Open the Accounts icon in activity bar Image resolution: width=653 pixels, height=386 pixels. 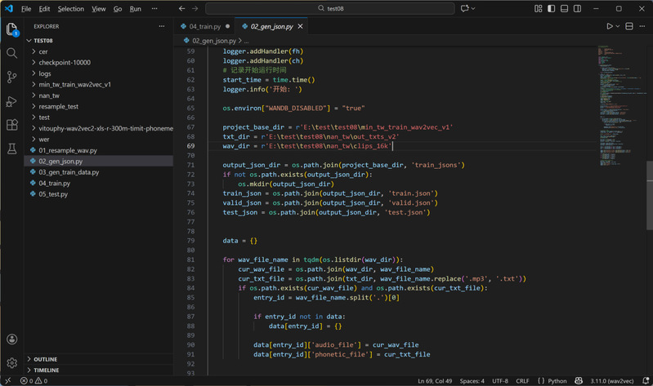11,339
